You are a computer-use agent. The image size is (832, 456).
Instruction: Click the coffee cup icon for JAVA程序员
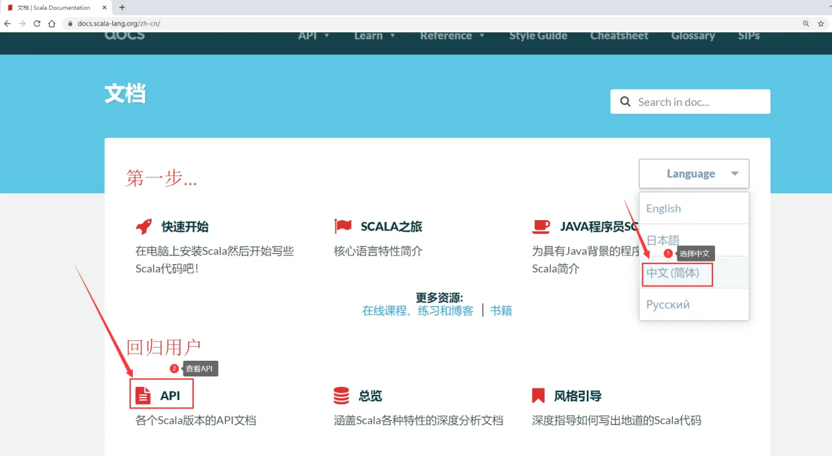click(x=541, y=227)
